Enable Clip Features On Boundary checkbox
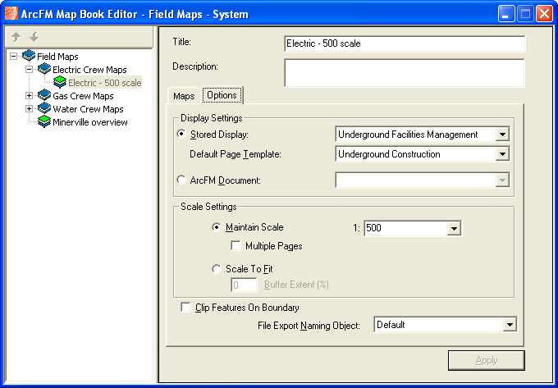The width and height of the screenshot is (558, 388). click(185, 308)
